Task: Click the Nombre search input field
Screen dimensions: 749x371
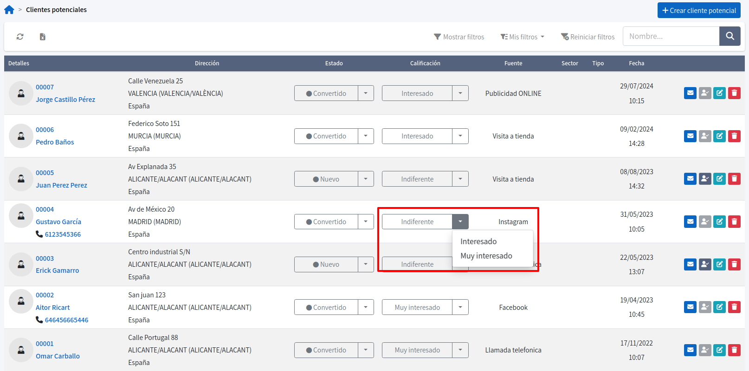Action: click(x=671, y=36)
